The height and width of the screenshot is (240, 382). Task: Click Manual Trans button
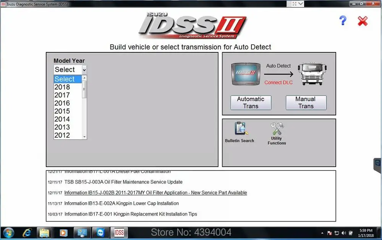(x=306, y=102)
